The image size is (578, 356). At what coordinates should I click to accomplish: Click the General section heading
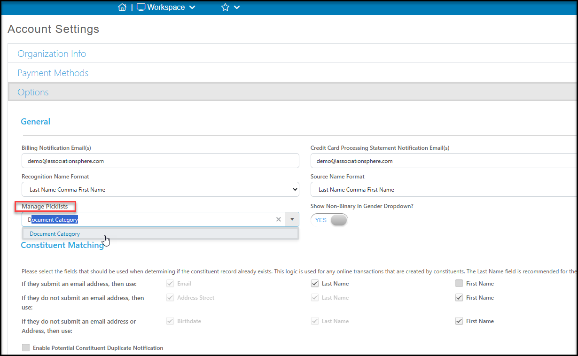(x=36, y=122)
